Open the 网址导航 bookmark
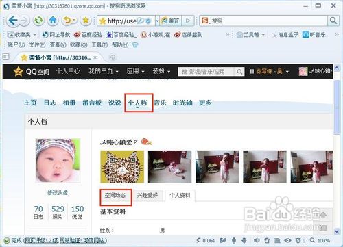The width and height of the screenshot is (343, 247). tap(56, 35)
